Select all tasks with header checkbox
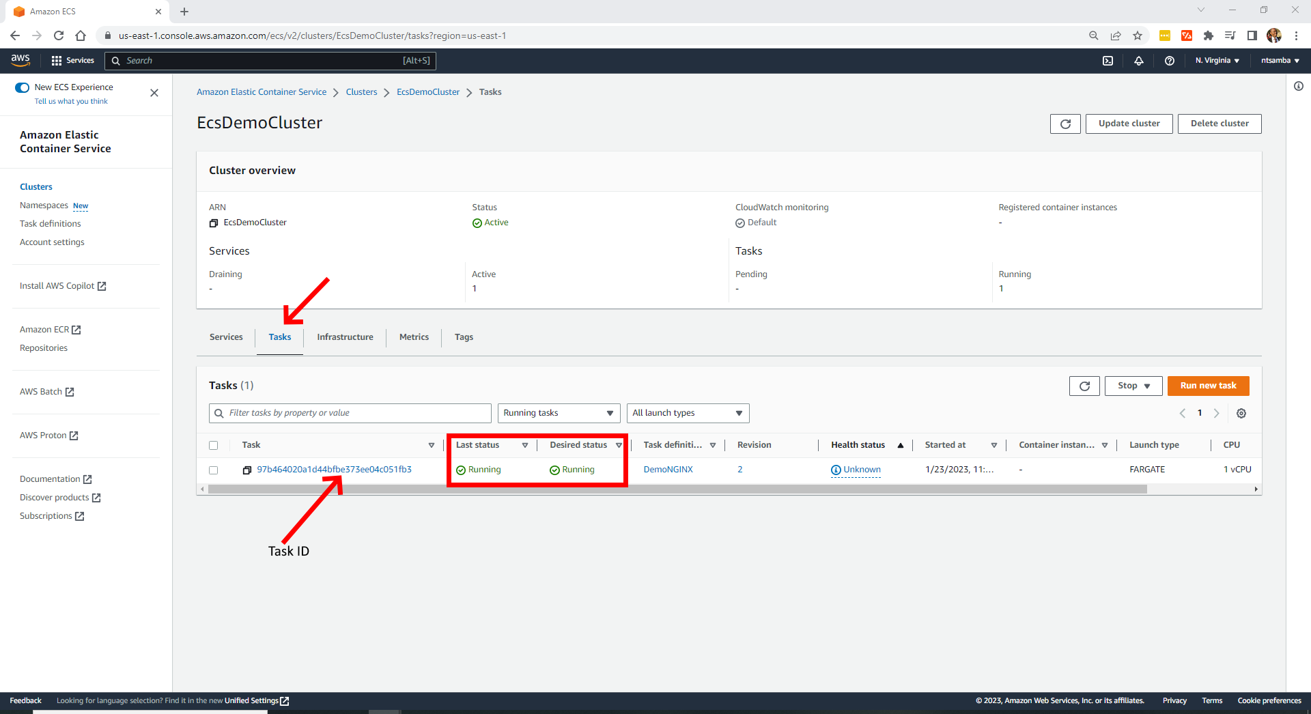Viewport: 1311px width, 714px height. click(x=214, y=445)
